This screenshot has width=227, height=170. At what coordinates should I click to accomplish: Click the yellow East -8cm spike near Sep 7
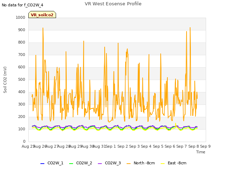[x=176, y=124]
